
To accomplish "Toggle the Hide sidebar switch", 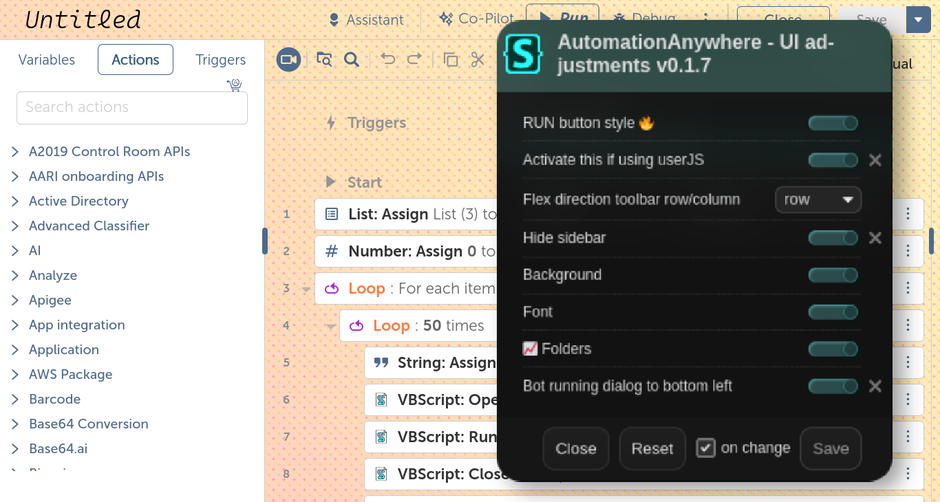I will coord(833,238).
